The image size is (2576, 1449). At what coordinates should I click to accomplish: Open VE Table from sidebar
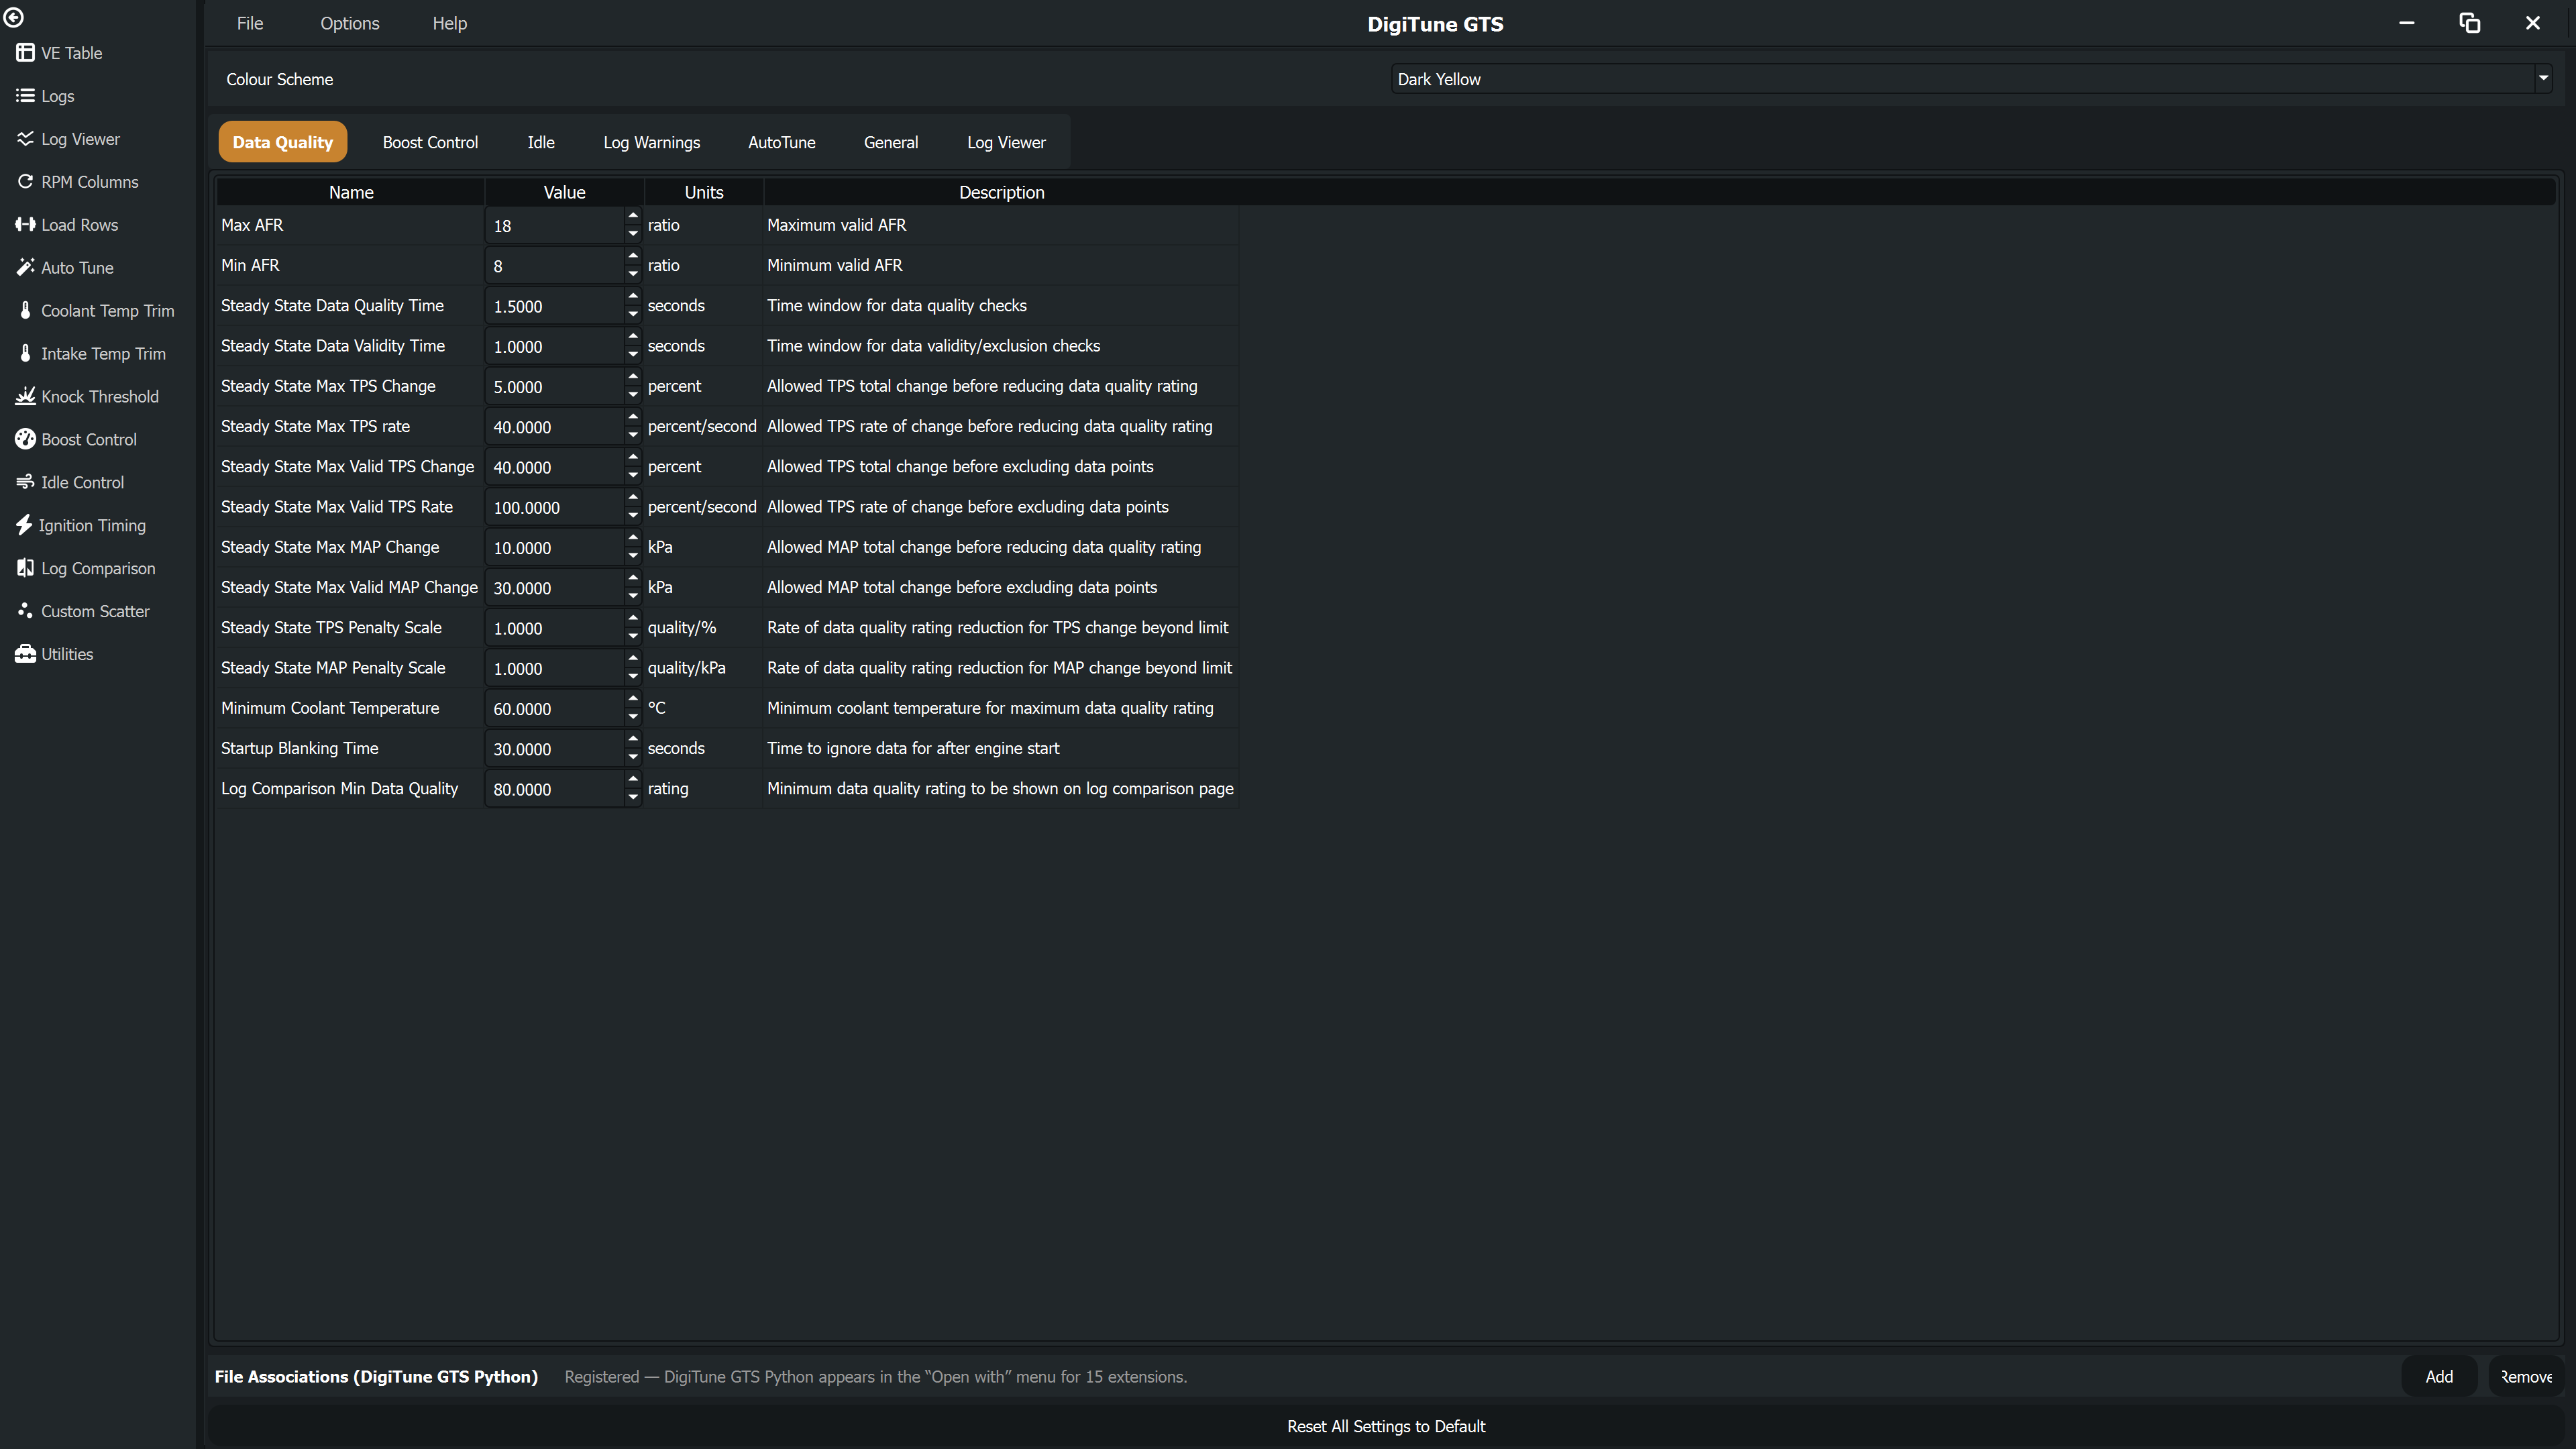[x=60, y=53]
